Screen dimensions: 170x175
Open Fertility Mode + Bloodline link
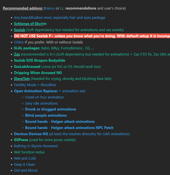pos(35,85)
